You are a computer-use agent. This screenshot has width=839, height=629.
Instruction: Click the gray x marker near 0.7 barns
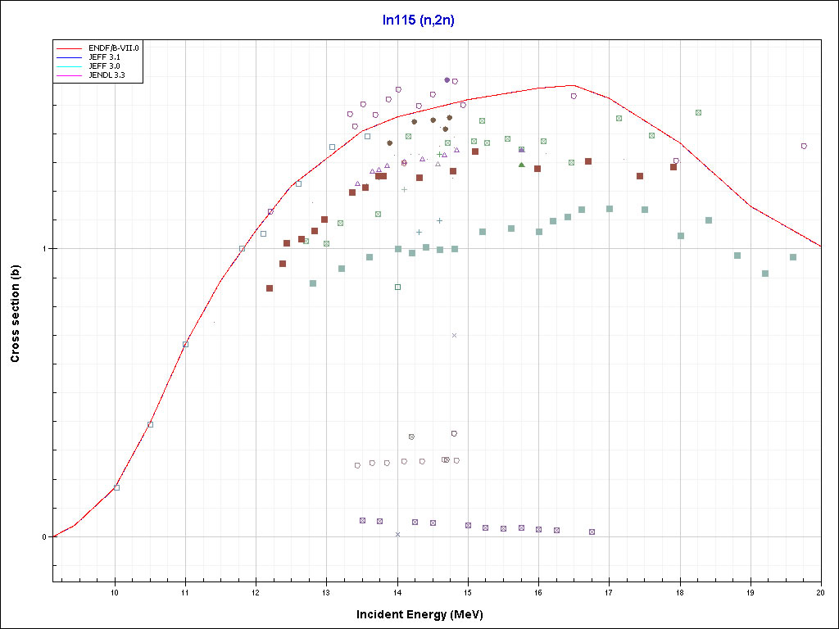(x=454, y=335)
